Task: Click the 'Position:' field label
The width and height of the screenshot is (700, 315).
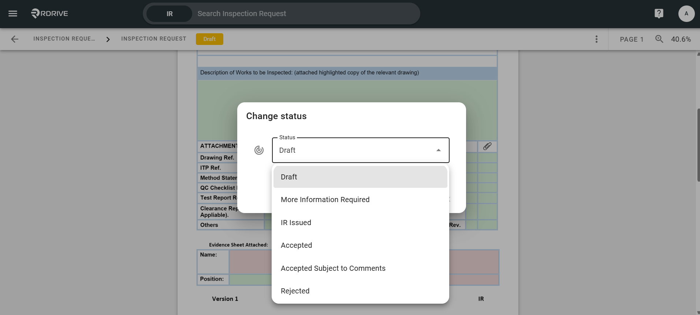Action: pos(212,279)
